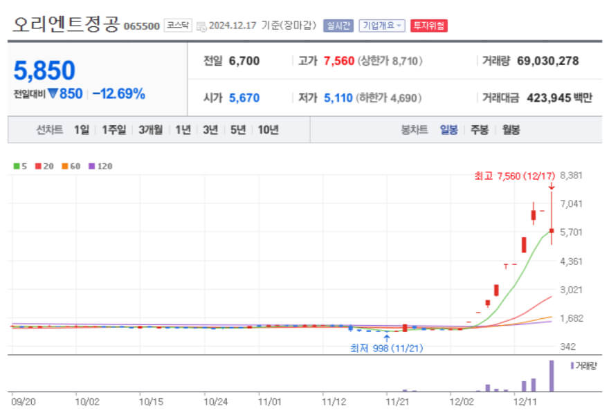Click the previous close value 6,700
This screenshot has height=415, width=609.
click(x=244, y=61)
